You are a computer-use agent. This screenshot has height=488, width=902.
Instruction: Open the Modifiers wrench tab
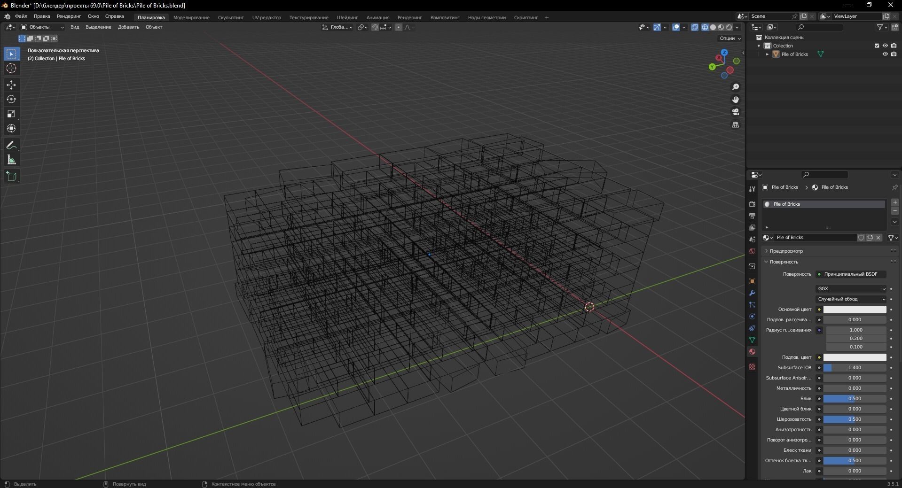click(752, 293)
